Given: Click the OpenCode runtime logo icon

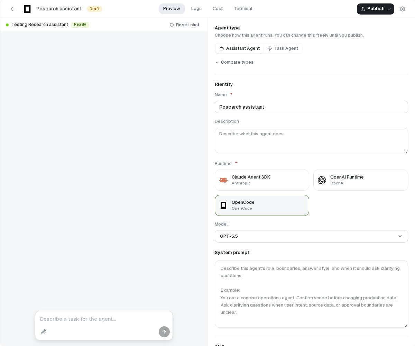Looking at the screenshot, I should coord(223,206).
